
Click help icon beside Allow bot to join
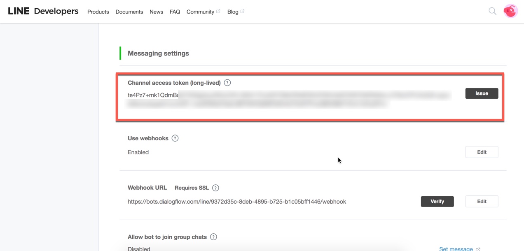(x=213, y=237)
